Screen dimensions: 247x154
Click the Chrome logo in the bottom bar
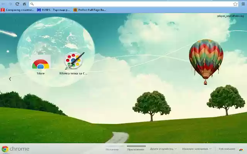pos(5,149)
